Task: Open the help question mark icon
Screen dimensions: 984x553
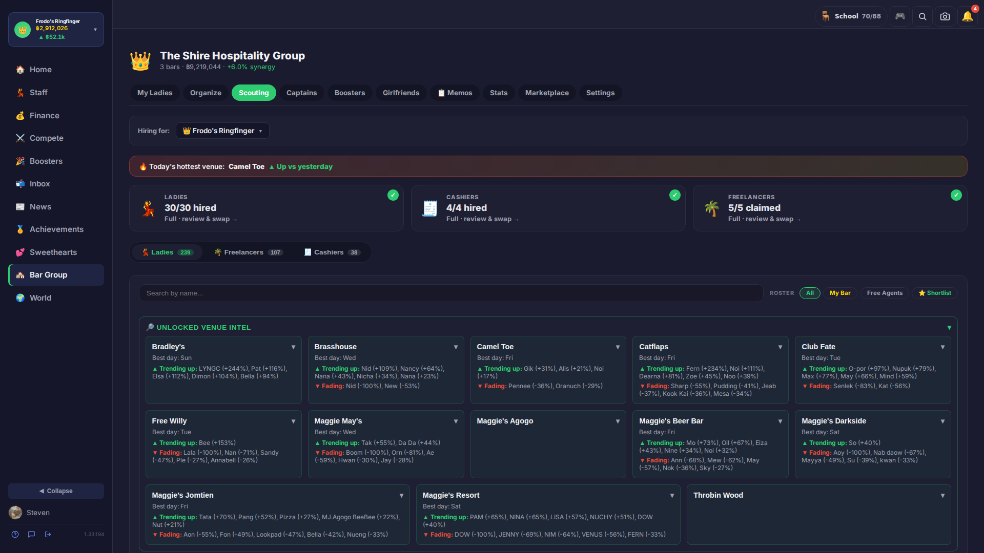Action: coord(15,534)
